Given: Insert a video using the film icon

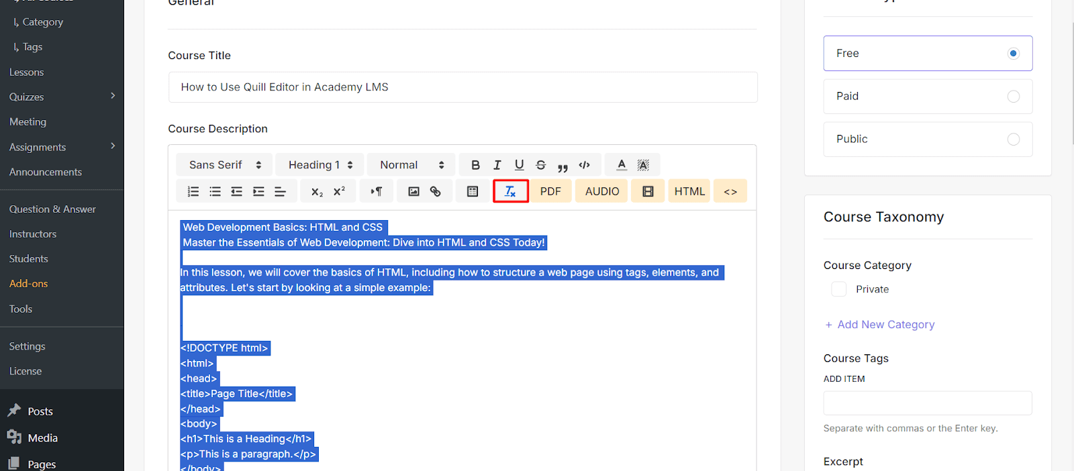Looking at the screenshot, I should pos(648,191).
